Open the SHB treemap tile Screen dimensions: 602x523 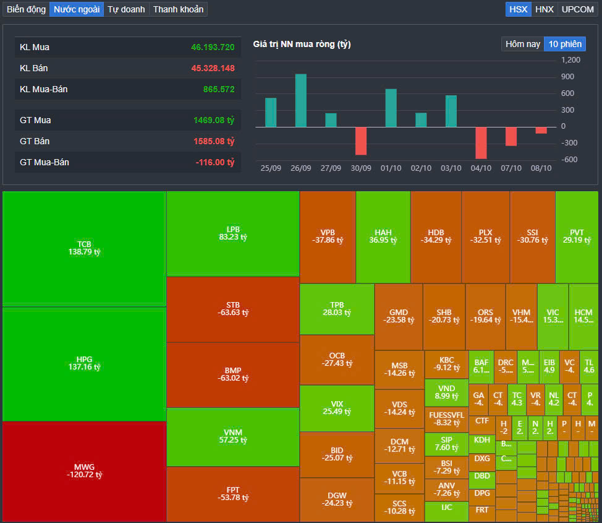[x=444, y=316]
